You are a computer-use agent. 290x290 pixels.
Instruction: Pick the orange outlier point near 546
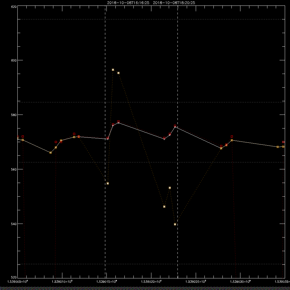(164, 206)
